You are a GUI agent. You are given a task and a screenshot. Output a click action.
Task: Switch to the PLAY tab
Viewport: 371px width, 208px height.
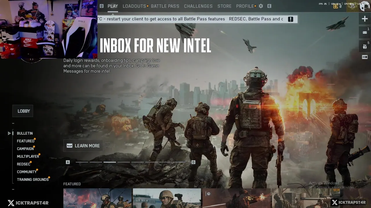click(x=113, y=6)
